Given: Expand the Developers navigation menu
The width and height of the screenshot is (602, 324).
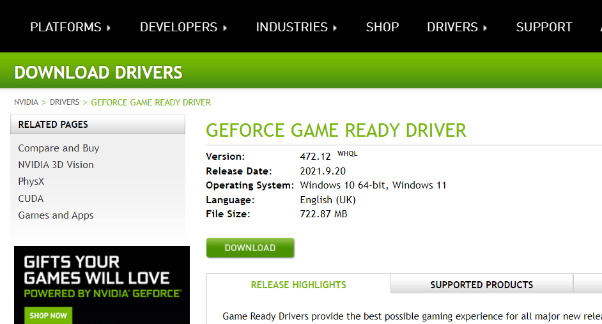Looking at the screenshot, I should pyautogui.click(x=178, y=27).
